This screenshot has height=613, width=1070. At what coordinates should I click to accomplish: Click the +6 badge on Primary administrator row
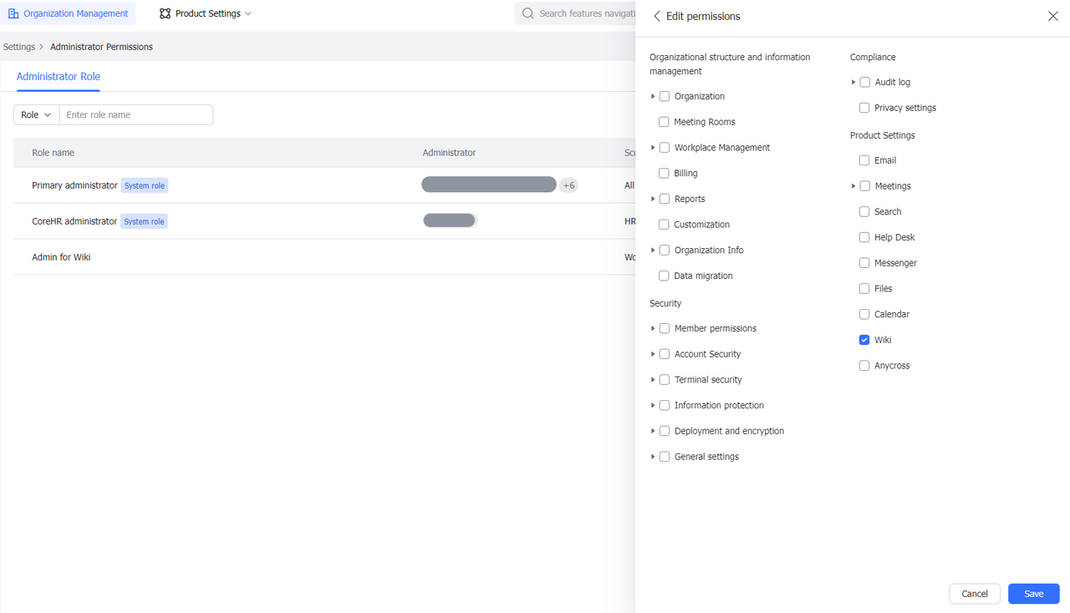tap(569, 185)
